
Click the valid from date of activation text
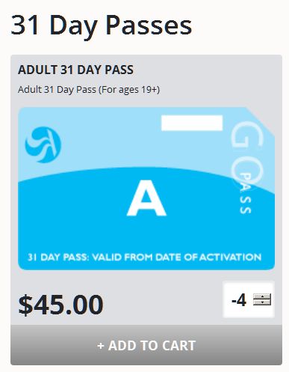[x=144, y=257]
